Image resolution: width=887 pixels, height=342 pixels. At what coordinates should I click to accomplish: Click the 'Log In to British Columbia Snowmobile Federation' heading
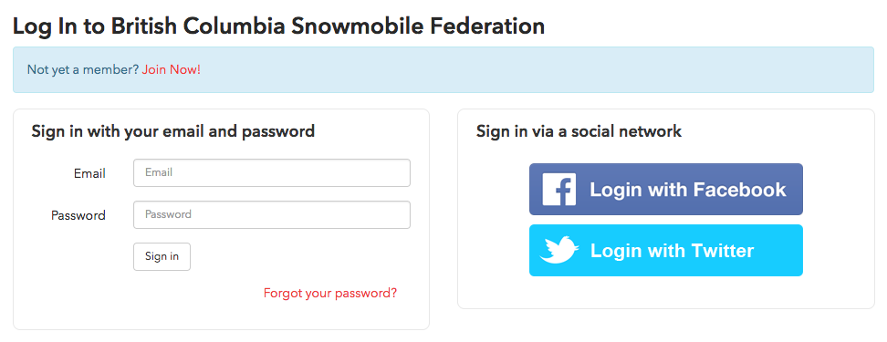(x=278, y=26)
